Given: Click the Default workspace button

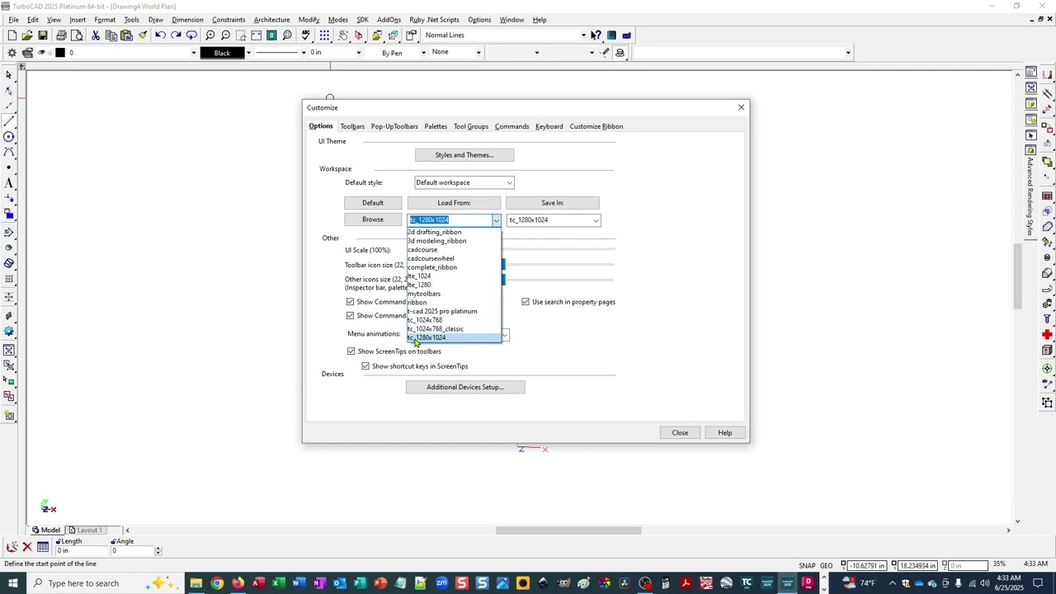Looking at the screenshot, I should point(373,203).
